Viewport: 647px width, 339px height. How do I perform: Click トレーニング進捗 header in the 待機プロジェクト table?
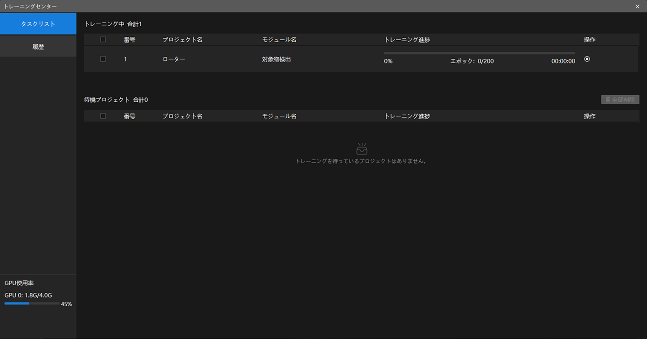pyautogui.click(x=407, y=116)
